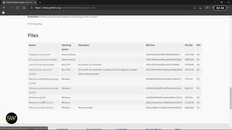
Task: Open SIG for 32-bit embeddable package
Action: pos(198,79)
